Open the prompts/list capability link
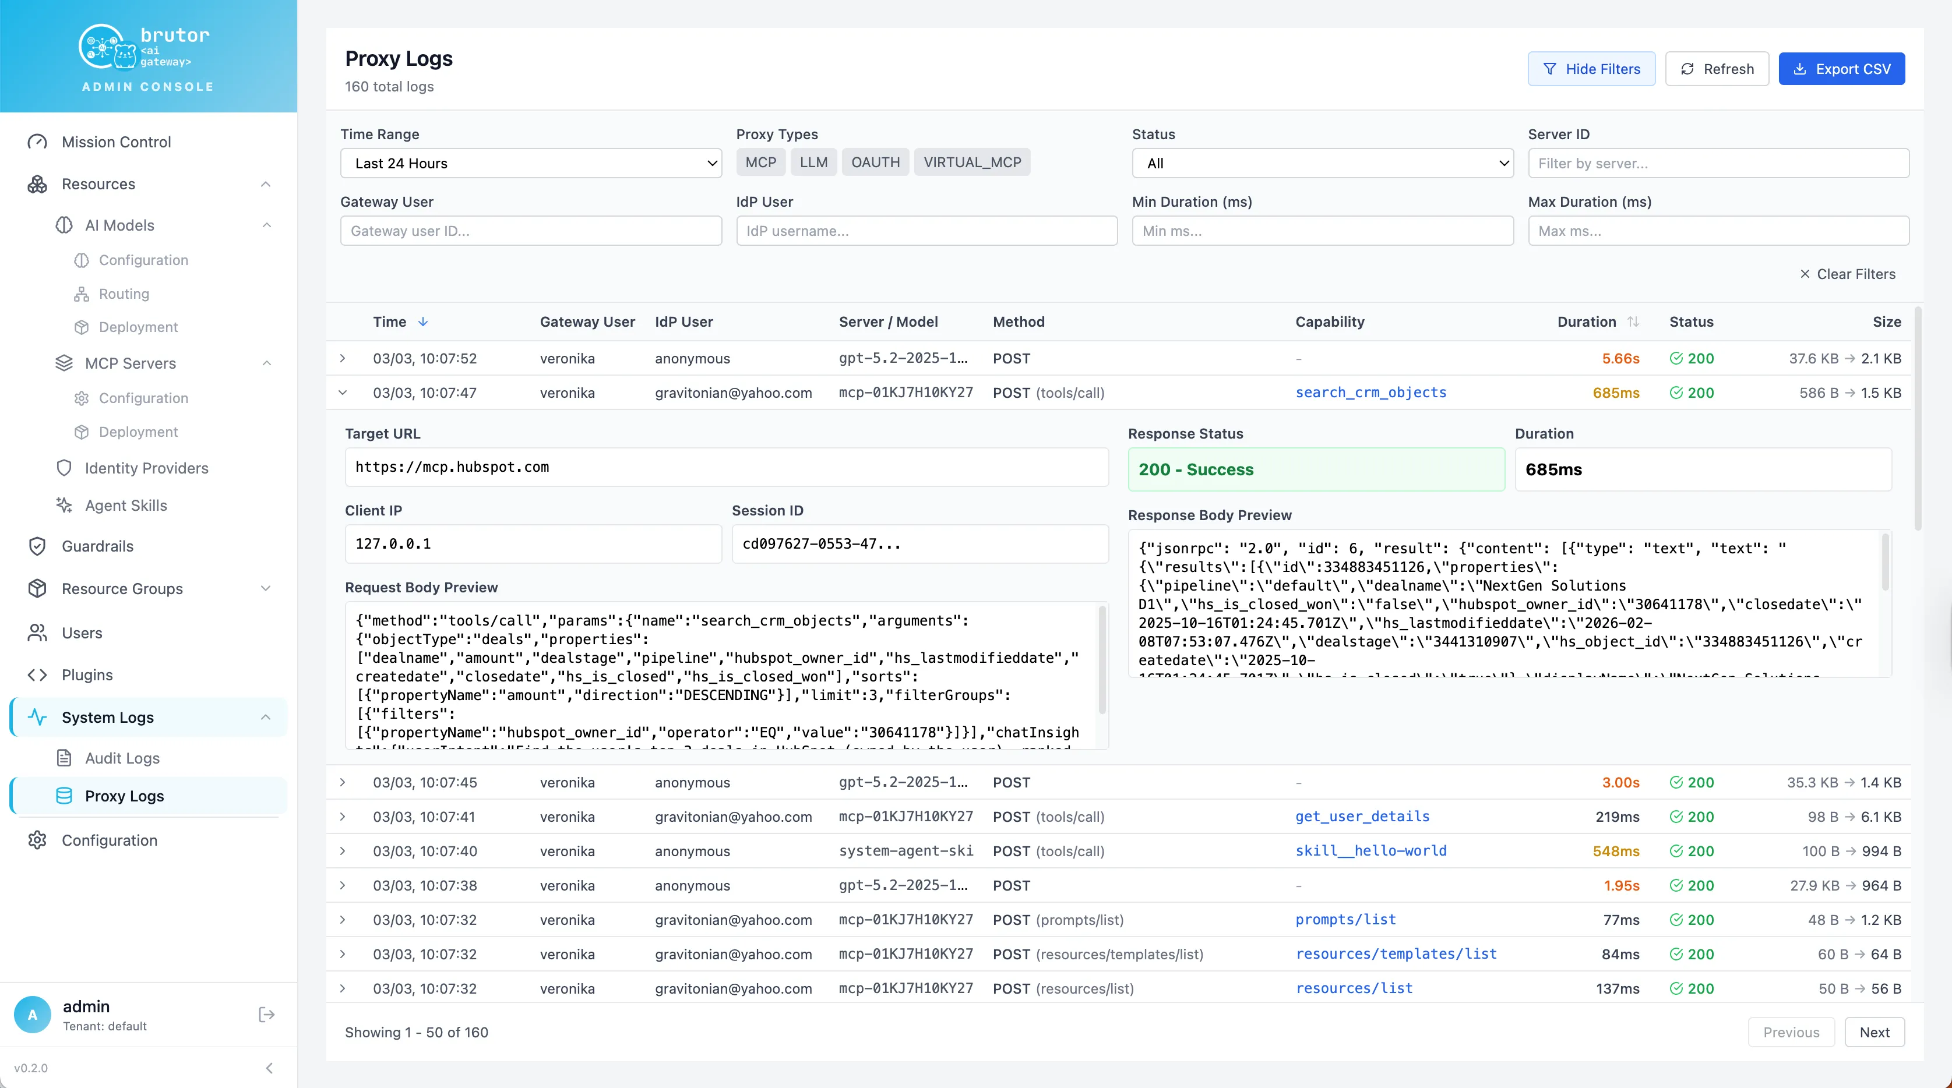 pyautogui.click(x=1345, y=920)
